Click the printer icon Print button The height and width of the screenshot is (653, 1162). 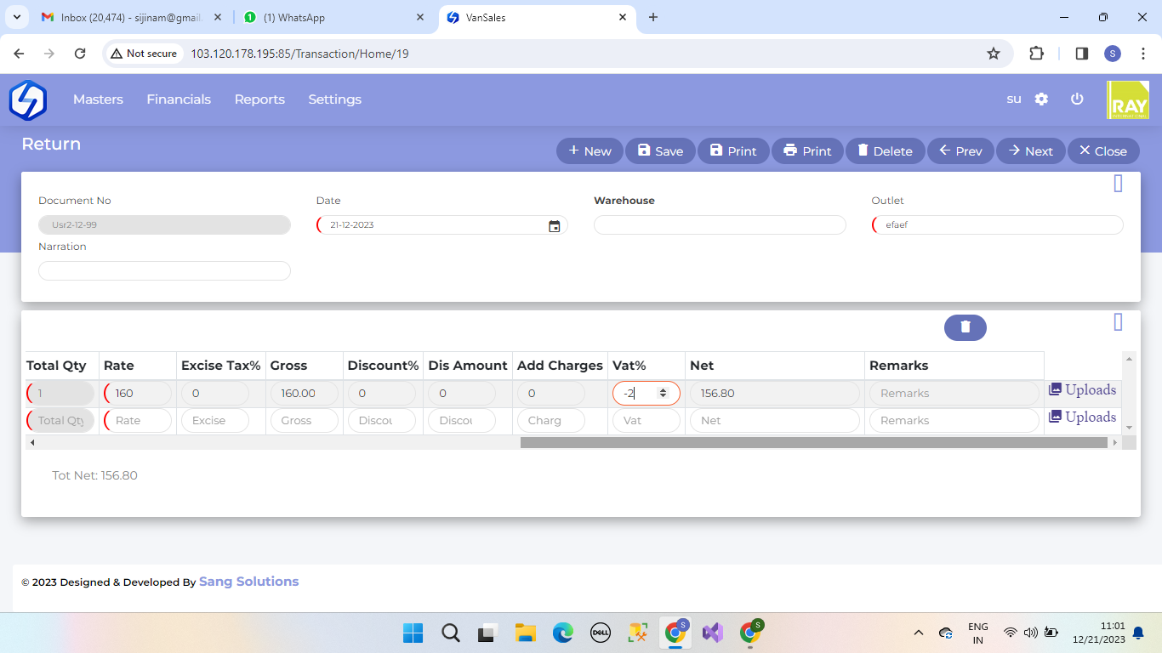[806, 150]
